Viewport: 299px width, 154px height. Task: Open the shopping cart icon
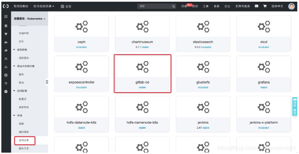tap(265, 6)
